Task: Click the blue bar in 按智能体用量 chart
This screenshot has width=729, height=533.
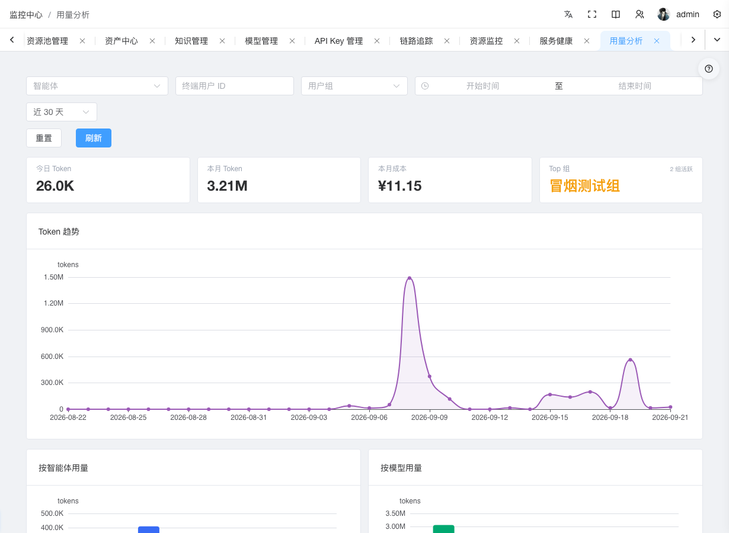Action: click(x=149, y=529)
